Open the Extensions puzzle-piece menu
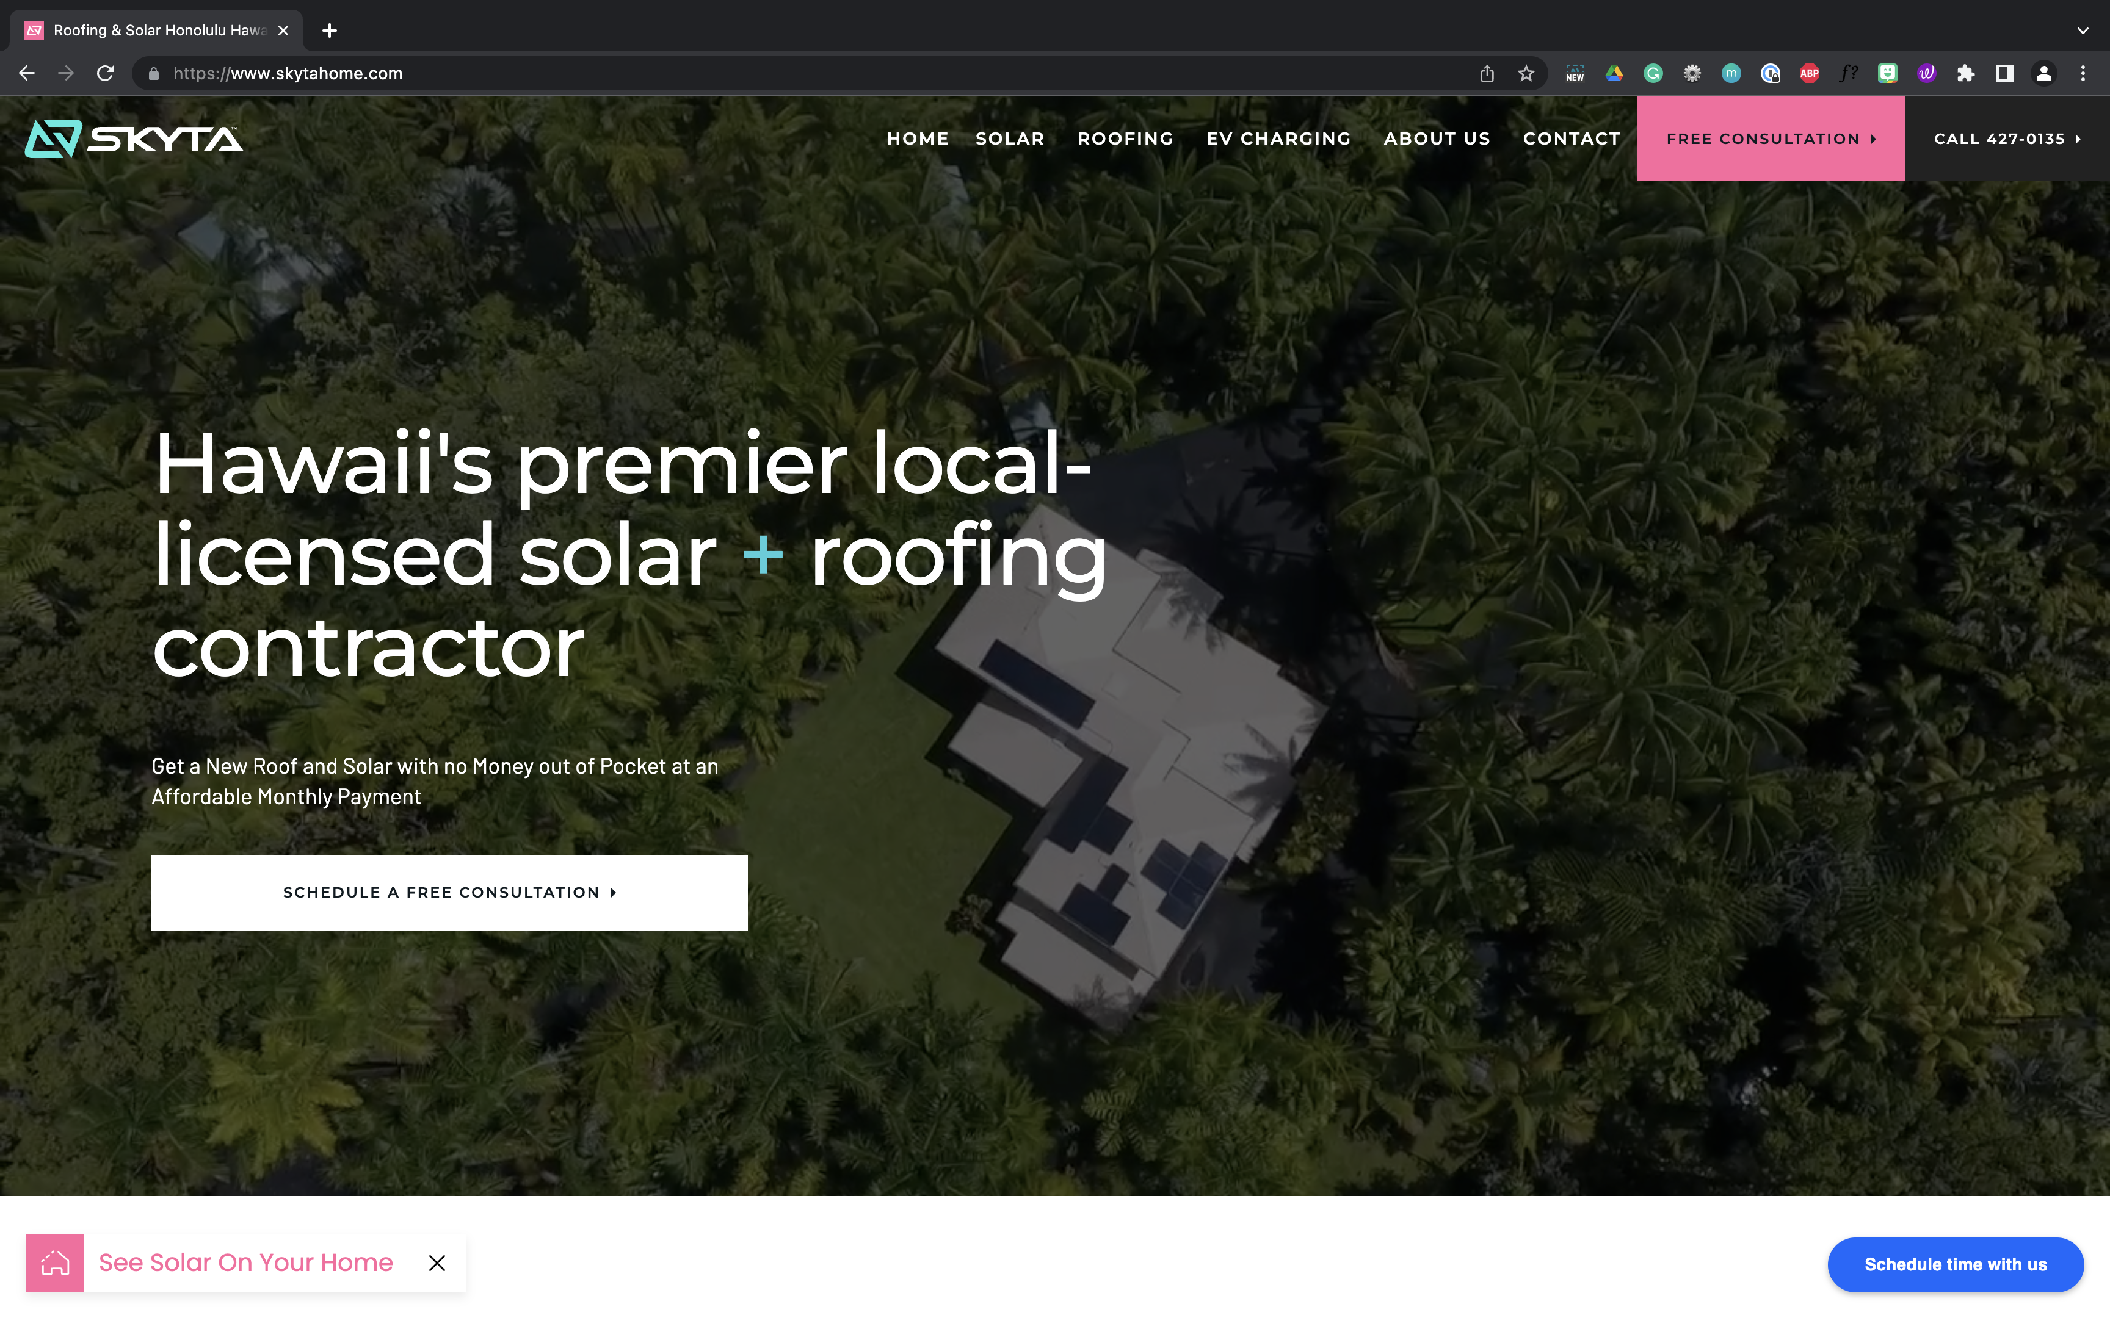 point(1965,74)
